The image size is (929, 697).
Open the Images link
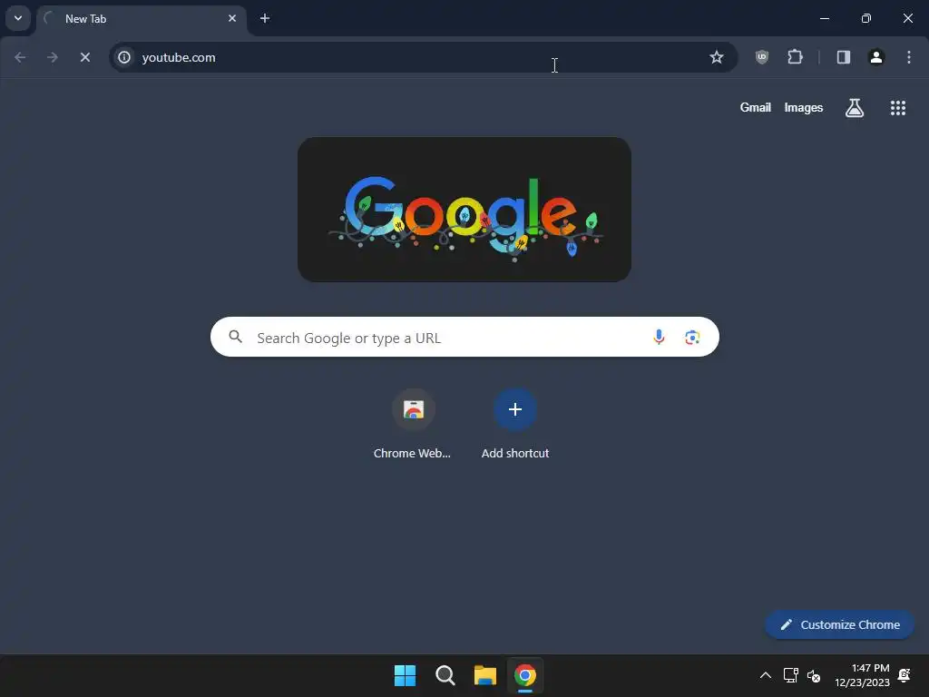[804, 108]
